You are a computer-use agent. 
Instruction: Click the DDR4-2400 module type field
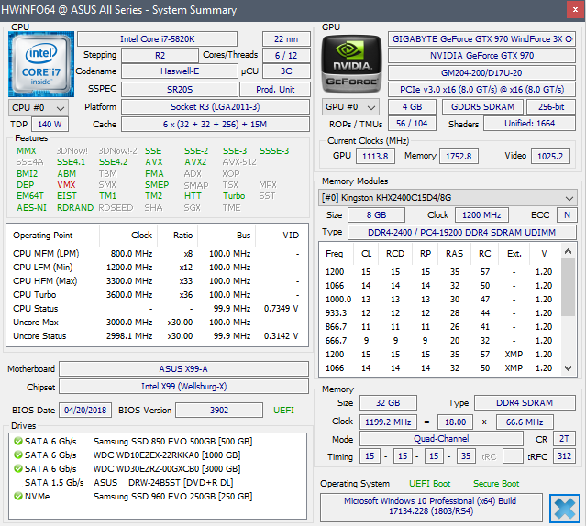(x=462, y=233)
